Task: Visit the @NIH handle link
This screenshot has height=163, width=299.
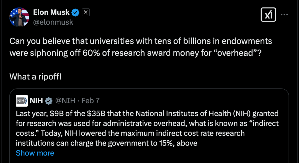Action: coord(65,101)
